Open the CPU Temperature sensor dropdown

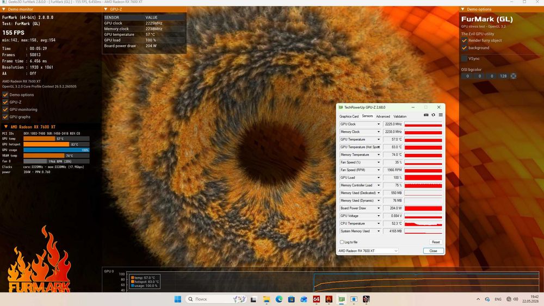tap(379, 223)
